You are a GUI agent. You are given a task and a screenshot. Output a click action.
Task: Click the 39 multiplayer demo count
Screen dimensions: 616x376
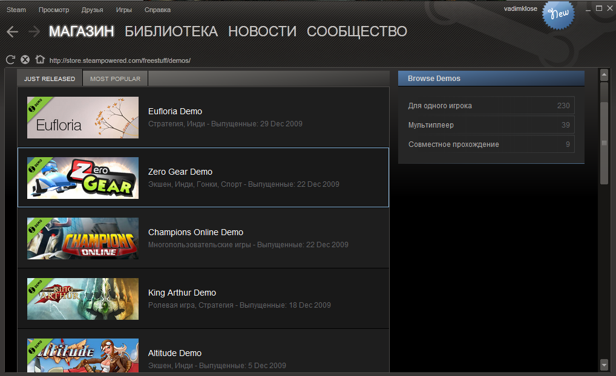[566, 125]
